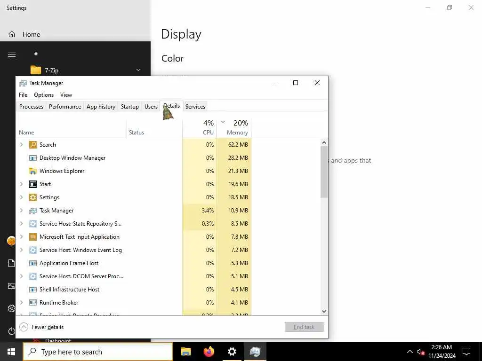
Task: Click the Search process icon
Action: (x=33, y=145)
